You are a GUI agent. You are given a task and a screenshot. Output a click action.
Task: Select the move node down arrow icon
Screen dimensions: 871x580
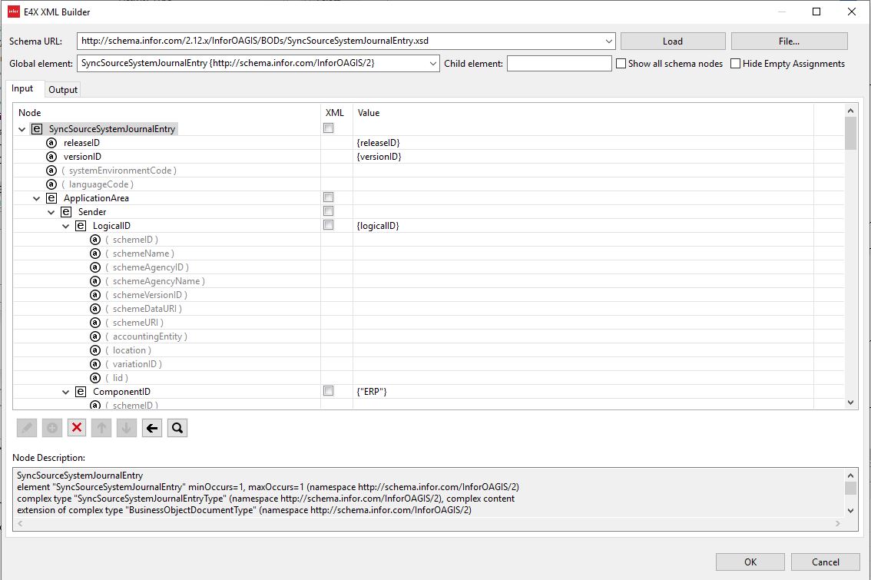(126, 428)
